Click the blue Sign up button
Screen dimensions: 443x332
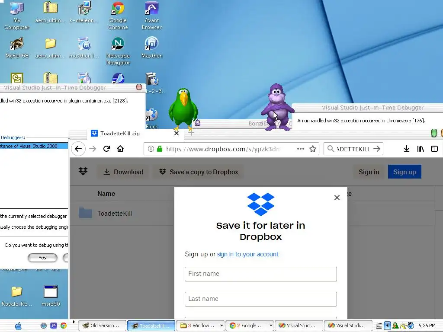404,172
